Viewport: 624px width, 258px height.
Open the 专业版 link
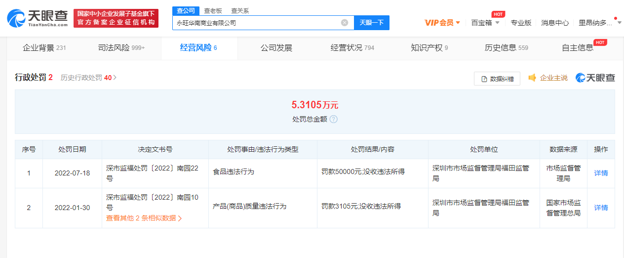pyautogui.click(x=521, y=23)
